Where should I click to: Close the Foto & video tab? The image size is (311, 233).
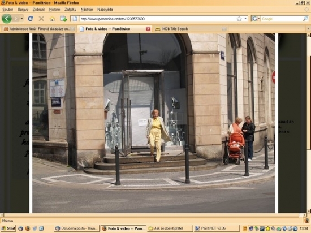pyautogui.click(x=148, y=29)
